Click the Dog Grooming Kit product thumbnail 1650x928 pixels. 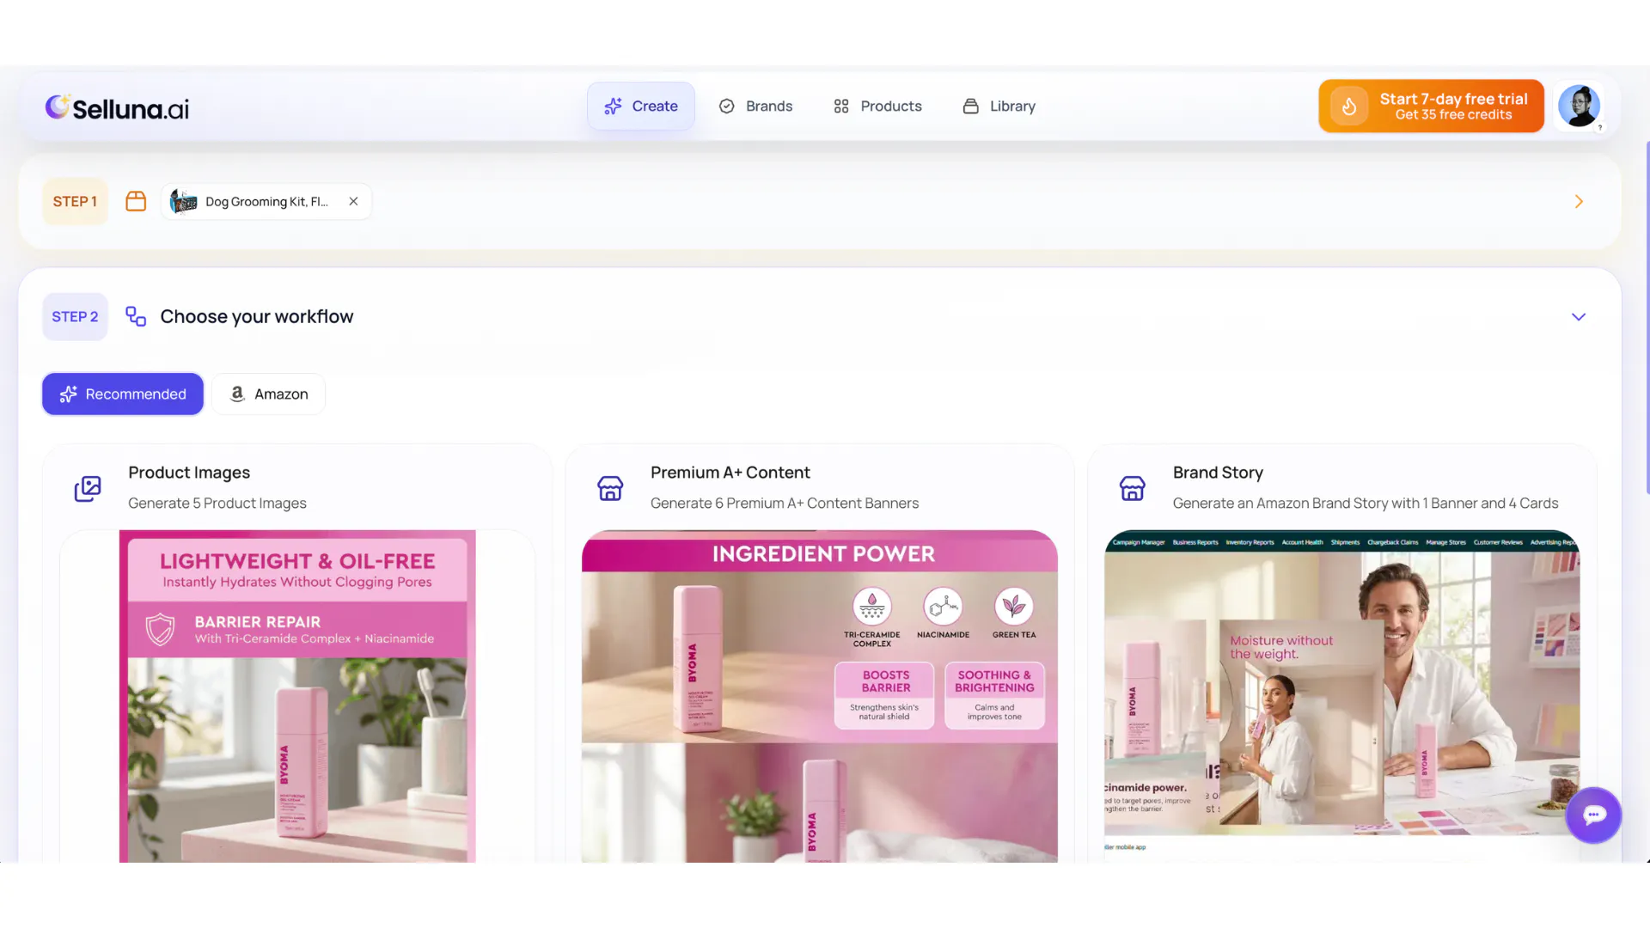(184, 202)
